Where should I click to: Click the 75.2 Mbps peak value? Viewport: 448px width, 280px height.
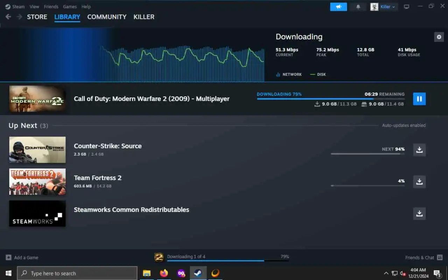point(328,50)
